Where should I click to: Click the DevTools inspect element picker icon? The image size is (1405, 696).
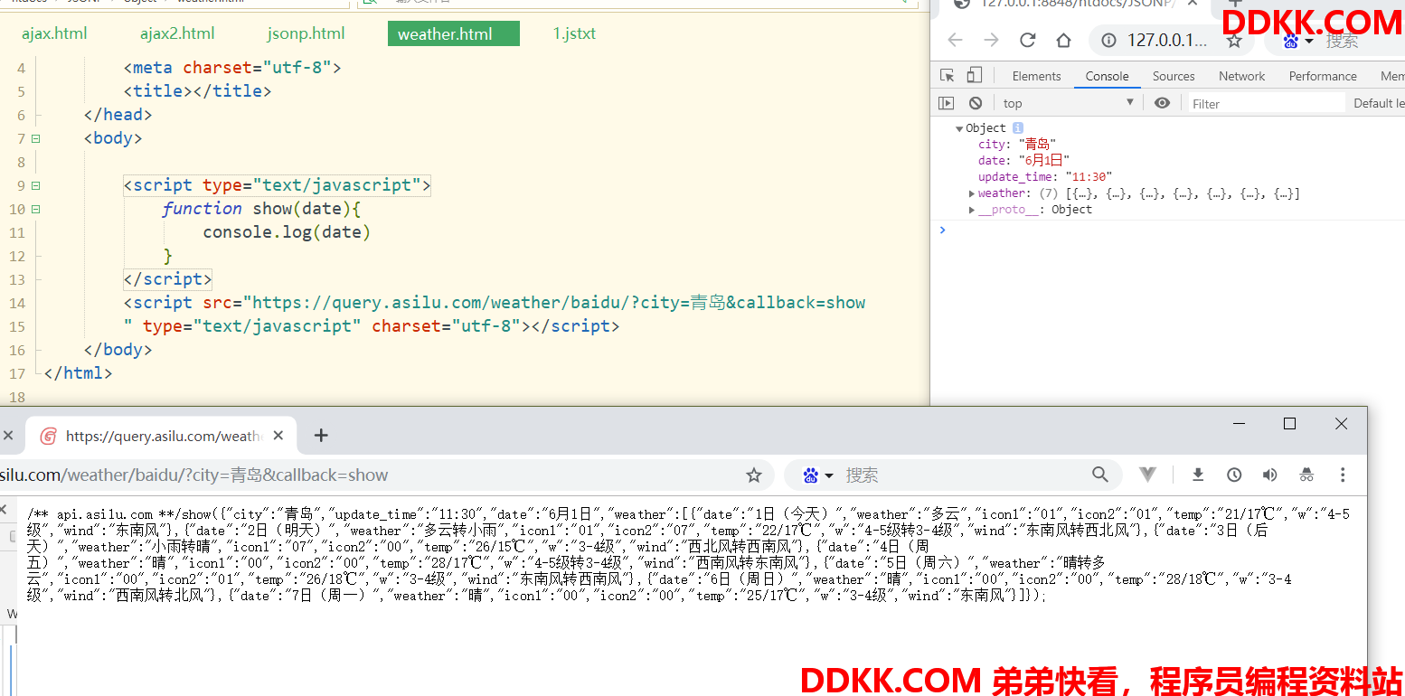pos(947,76)
